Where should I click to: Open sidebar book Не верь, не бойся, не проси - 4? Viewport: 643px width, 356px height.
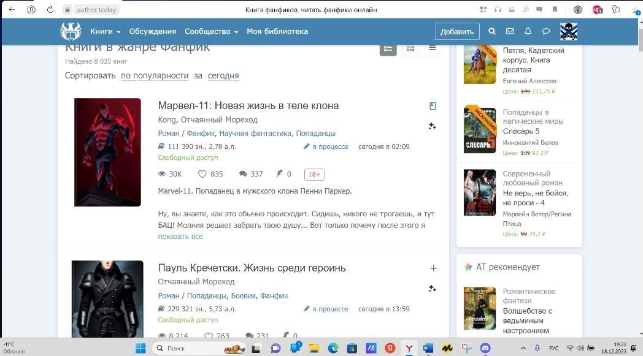535,198
